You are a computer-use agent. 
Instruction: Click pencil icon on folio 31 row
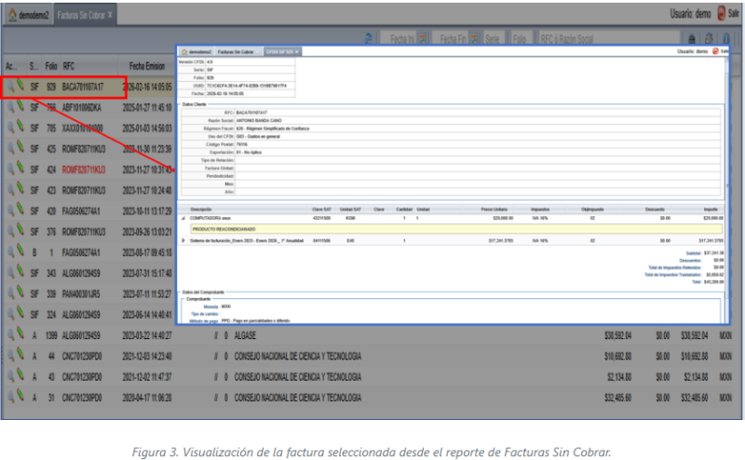tap(20, 396)
